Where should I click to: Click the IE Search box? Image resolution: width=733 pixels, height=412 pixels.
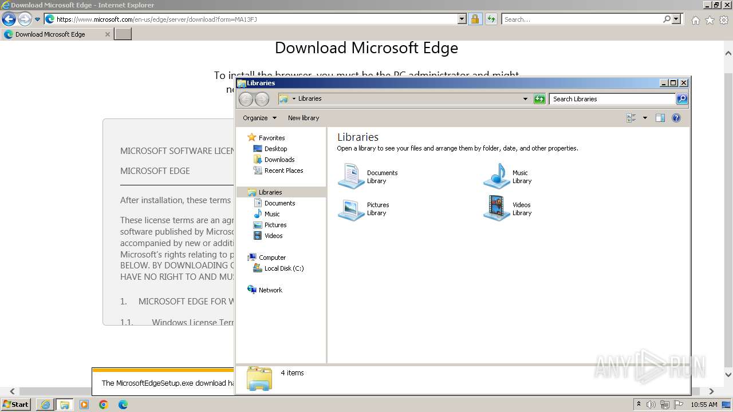(581, 19)
